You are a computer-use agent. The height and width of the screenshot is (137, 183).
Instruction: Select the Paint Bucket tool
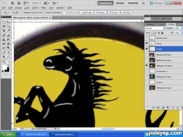pos(9,44)
